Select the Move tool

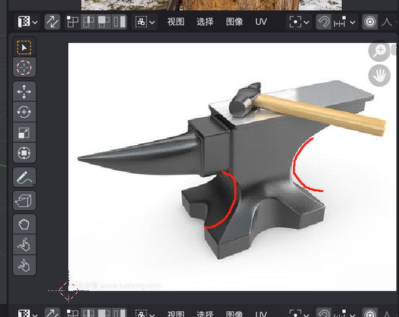(x=24, y=91)
